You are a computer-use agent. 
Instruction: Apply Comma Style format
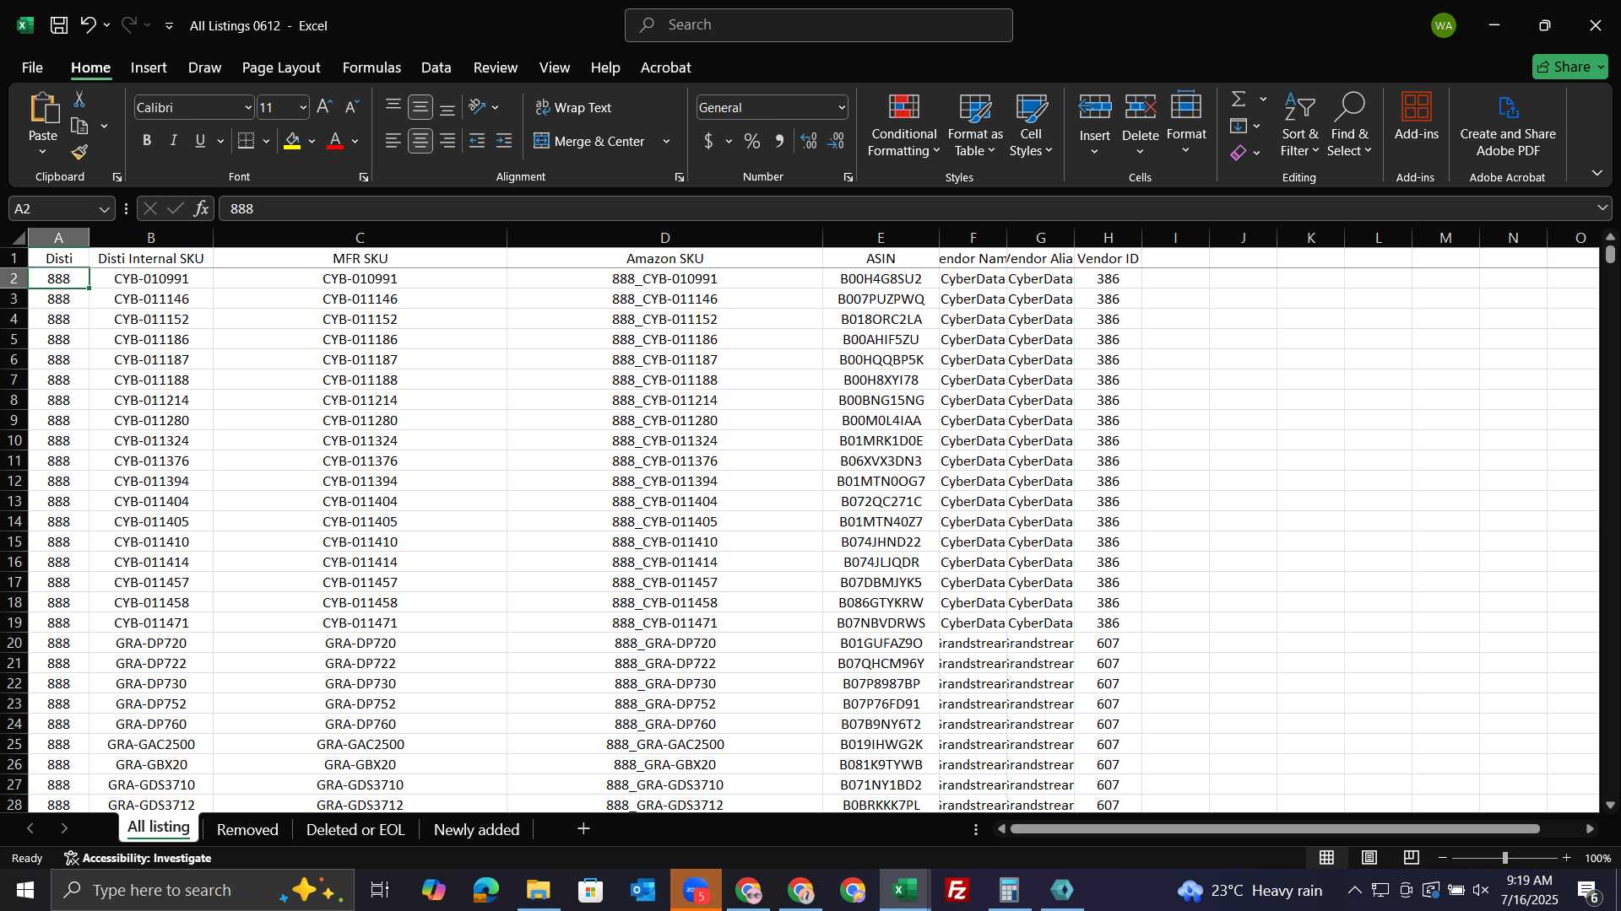(779, 141)
